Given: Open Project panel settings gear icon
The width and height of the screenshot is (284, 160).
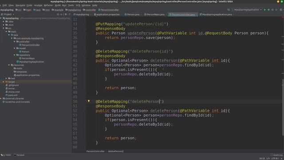Looking at the screenshot, I should 66,14.
